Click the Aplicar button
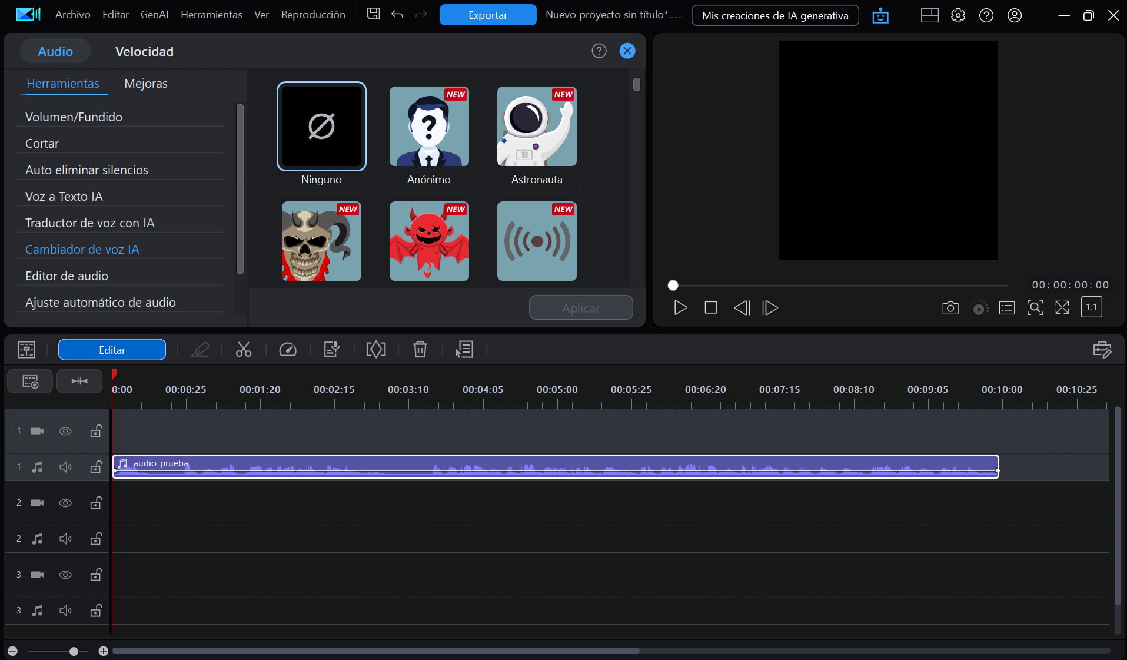 (x=581, y=307)
